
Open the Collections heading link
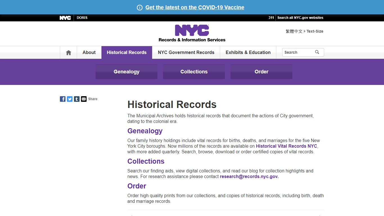[x=146, y=161]
